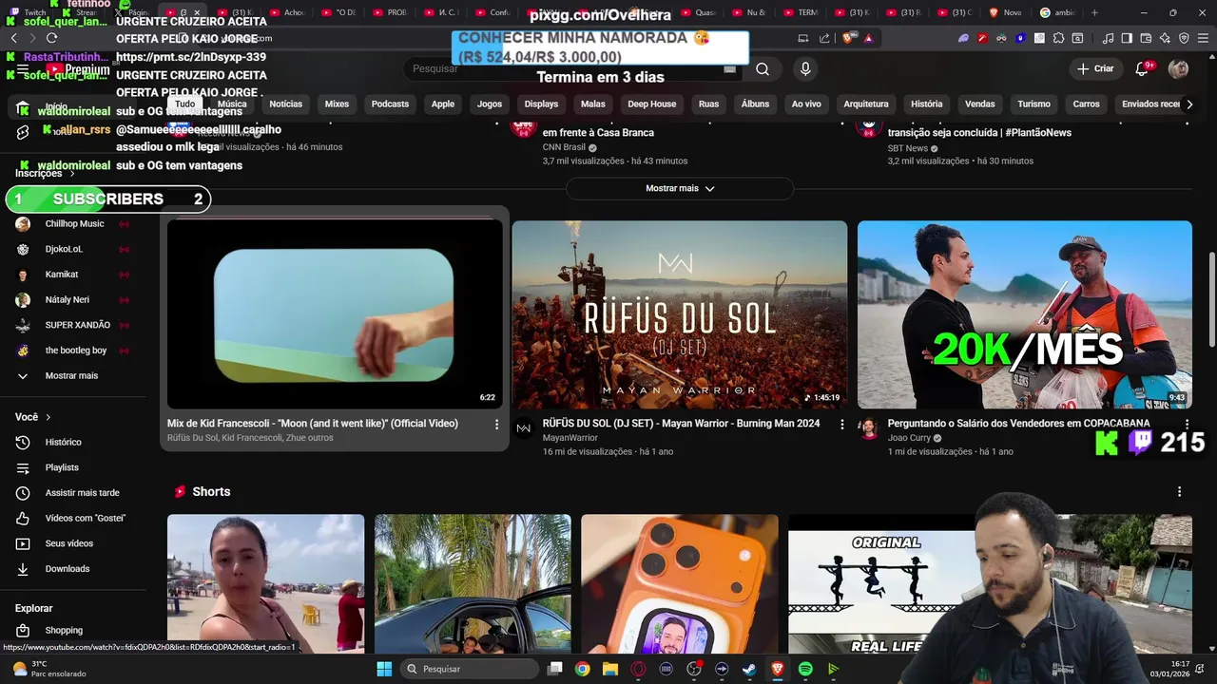Click the Criar button

point(1094,68)
